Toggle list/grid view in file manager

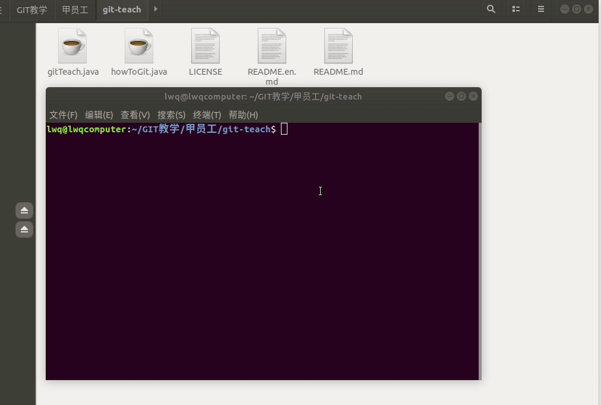coord(516,9)
